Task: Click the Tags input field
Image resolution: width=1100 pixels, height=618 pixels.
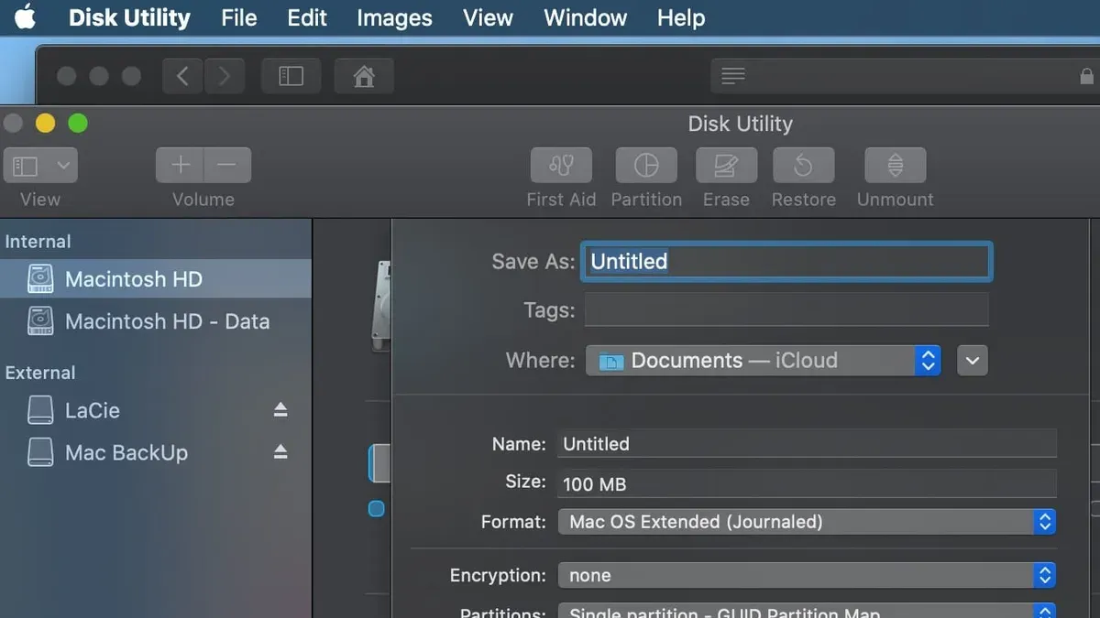Action: point(786,309)
